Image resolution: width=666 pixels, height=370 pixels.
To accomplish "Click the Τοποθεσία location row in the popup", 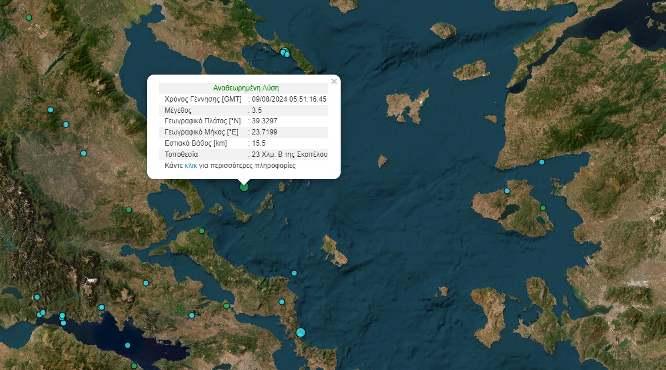I will point(246,154).
